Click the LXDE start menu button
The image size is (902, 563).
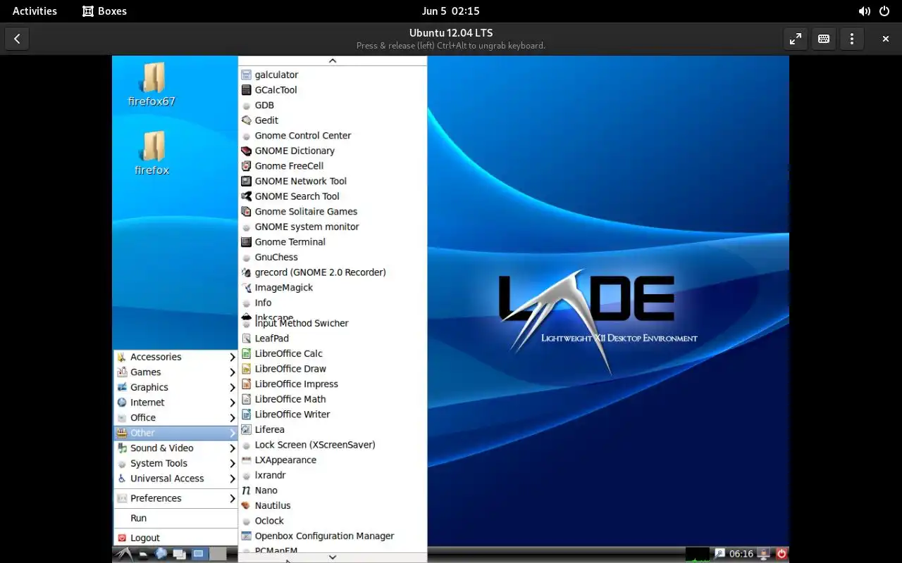point(123,554)
